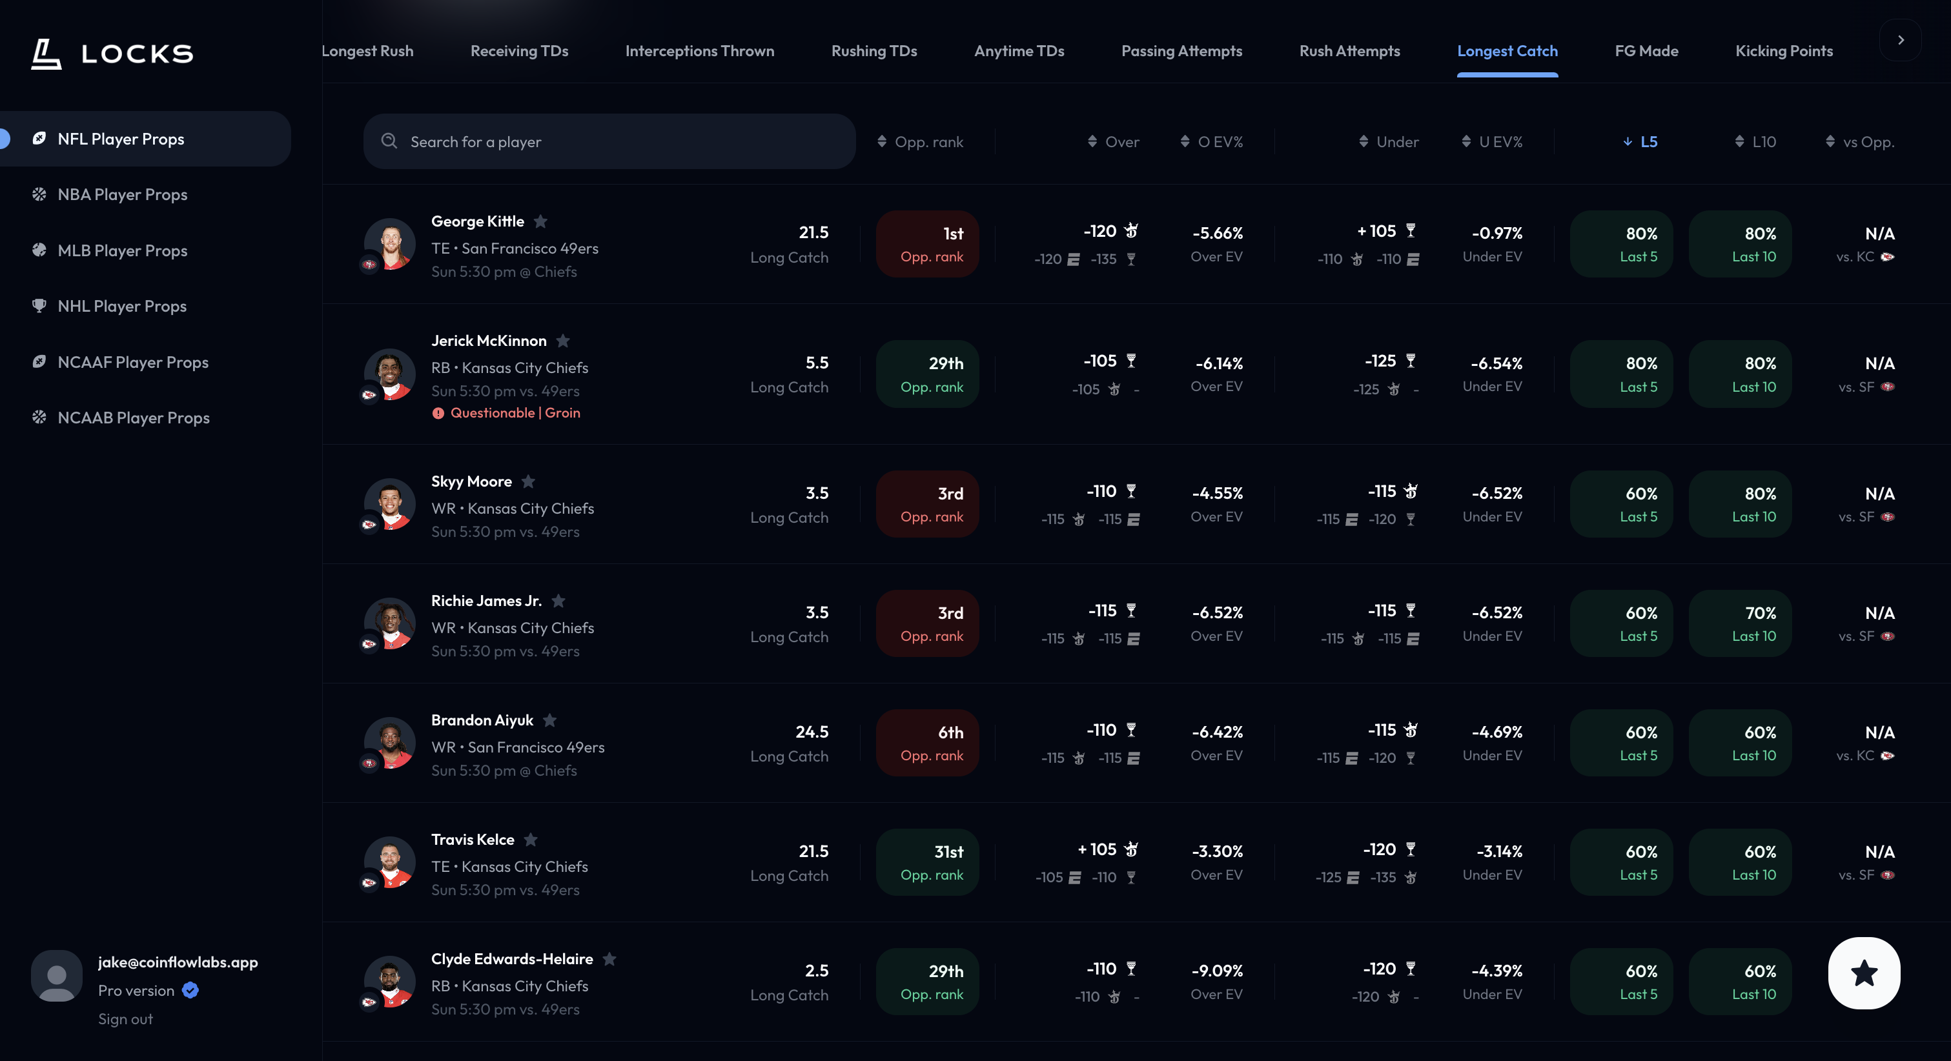Screen dimensions: 1951x1061
Task: Click the NBA basketball icon in sidebar
Action: (x=39, y=194)
